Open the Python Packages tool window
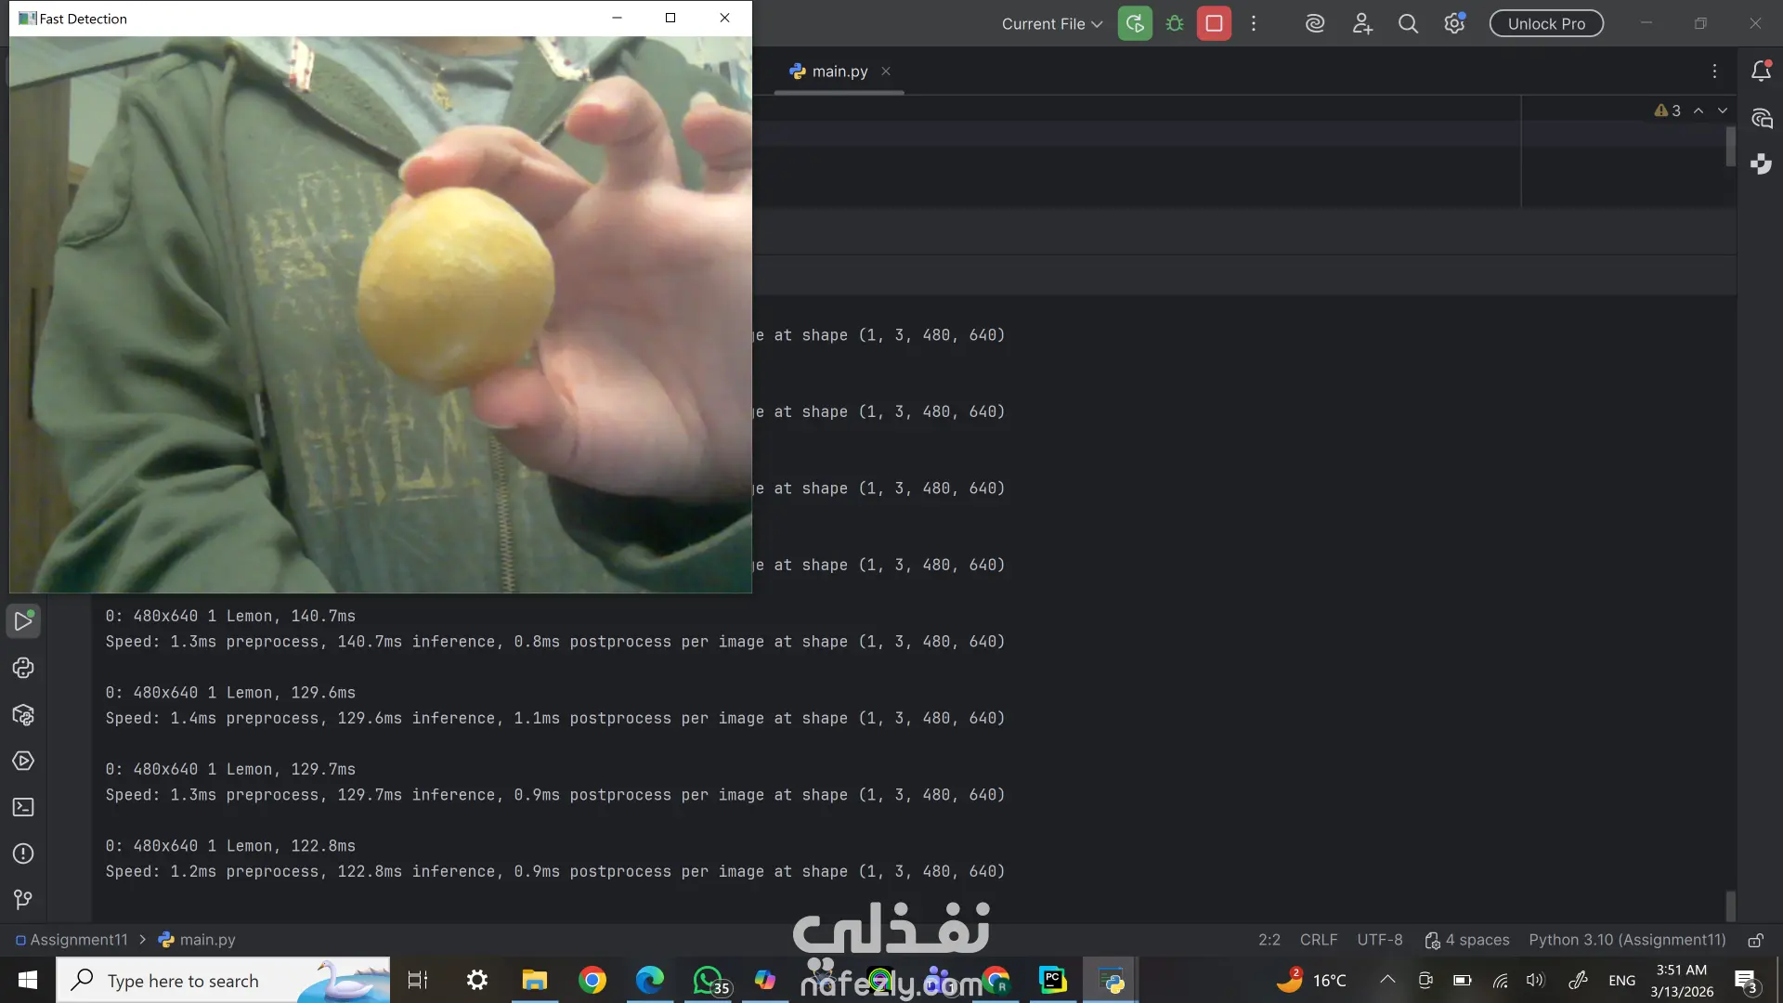 pyautogui.click(x=23, y=714)
